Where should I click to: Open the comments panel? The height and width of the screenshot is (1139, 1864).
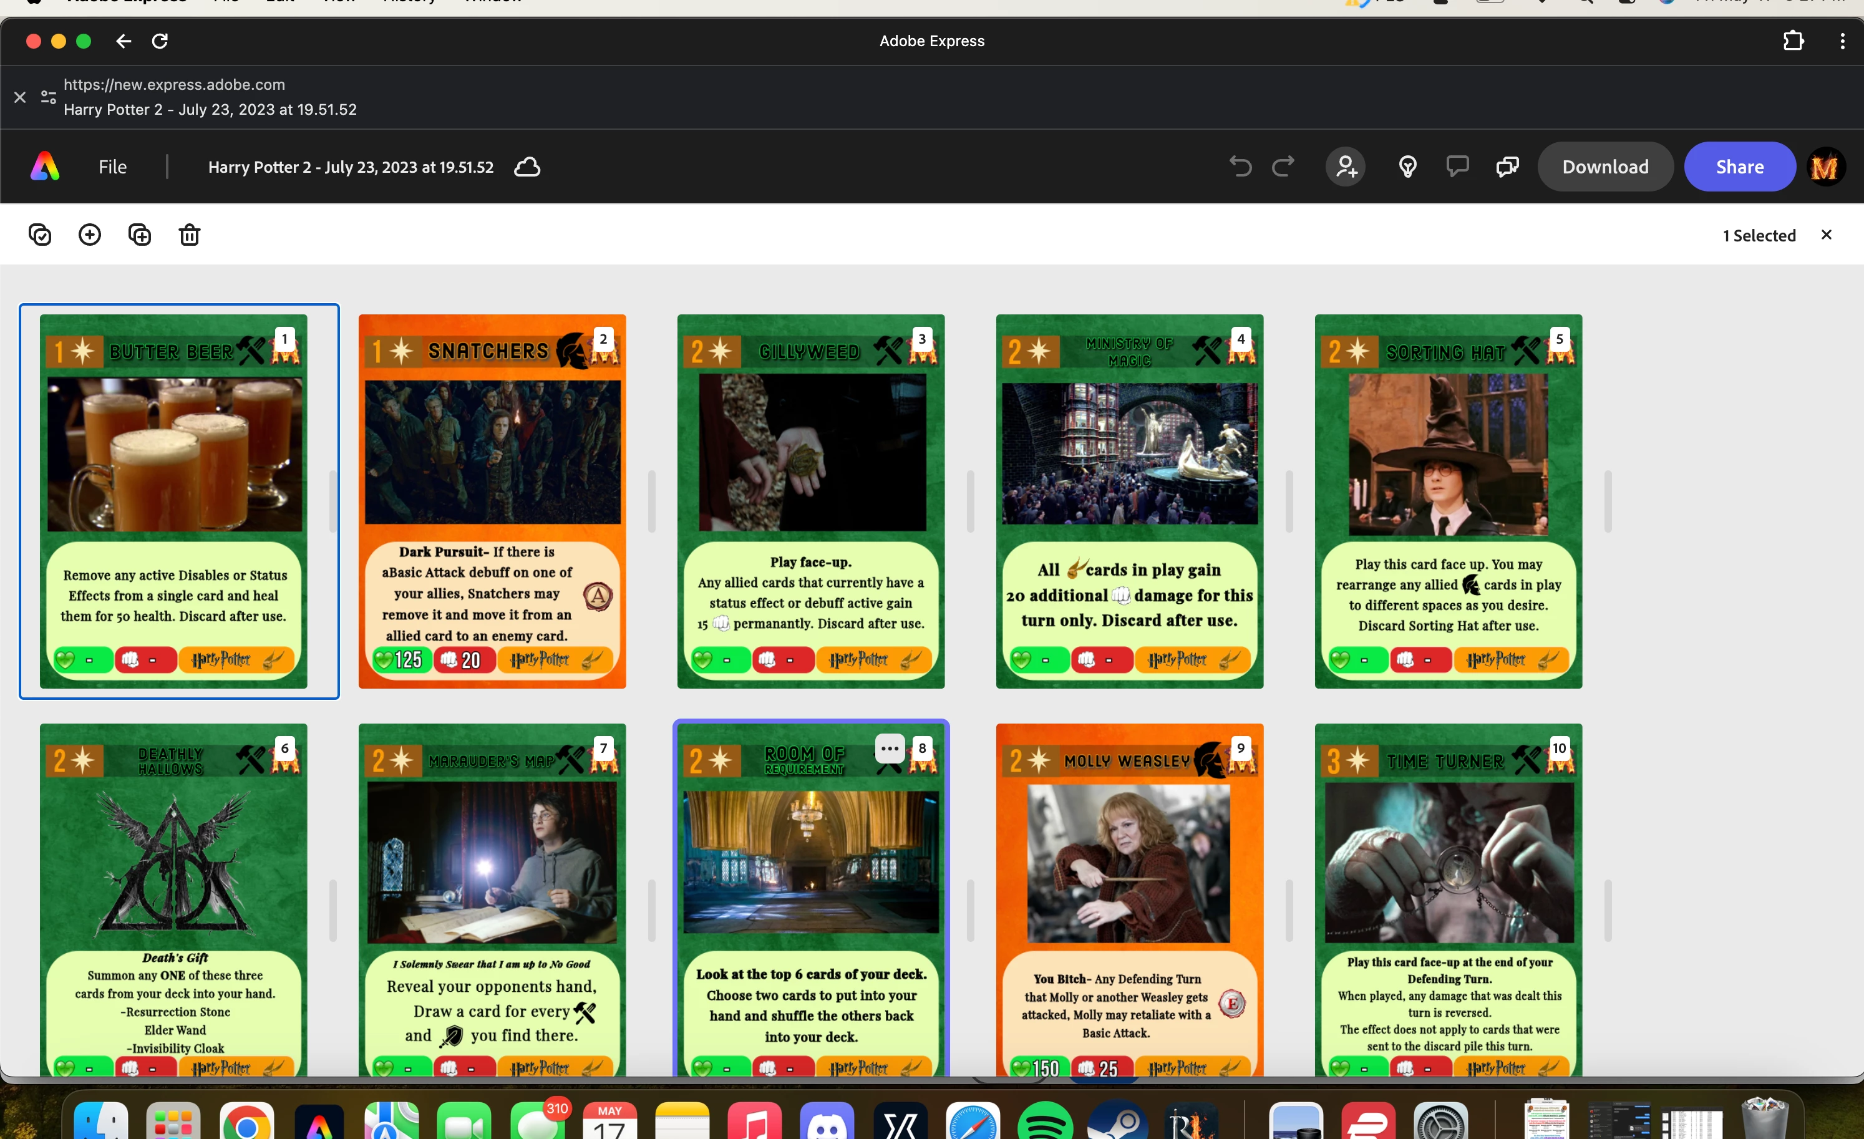(x=1457, y=167)
